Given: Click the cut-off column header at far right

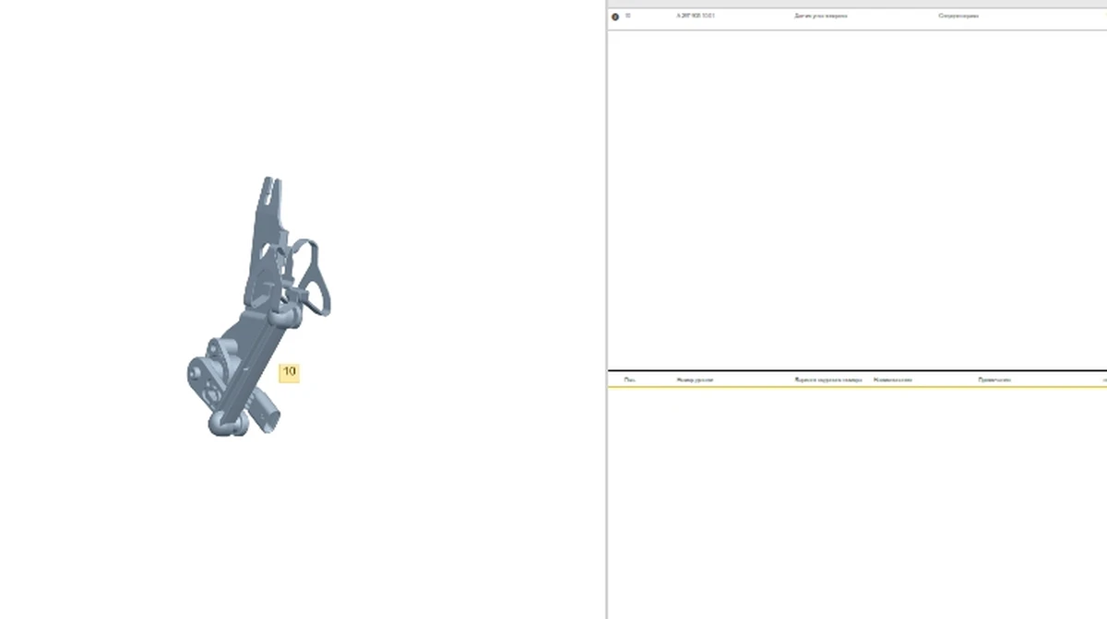Looking at the screenshot, I should pyautogui.click(x=1103, y=380).
